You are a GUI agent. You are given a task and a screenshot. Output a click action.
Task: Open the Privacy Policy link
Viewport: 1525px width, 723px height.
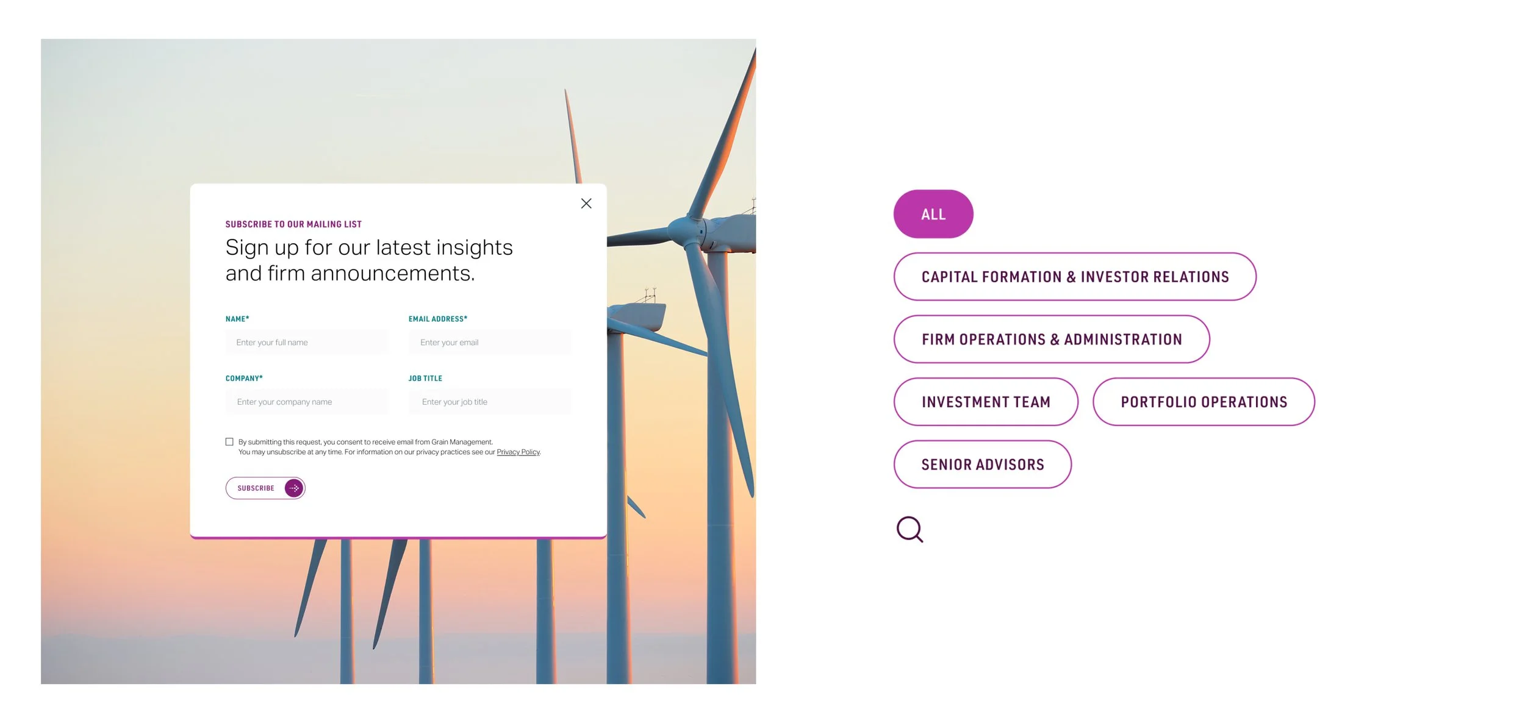518,452
